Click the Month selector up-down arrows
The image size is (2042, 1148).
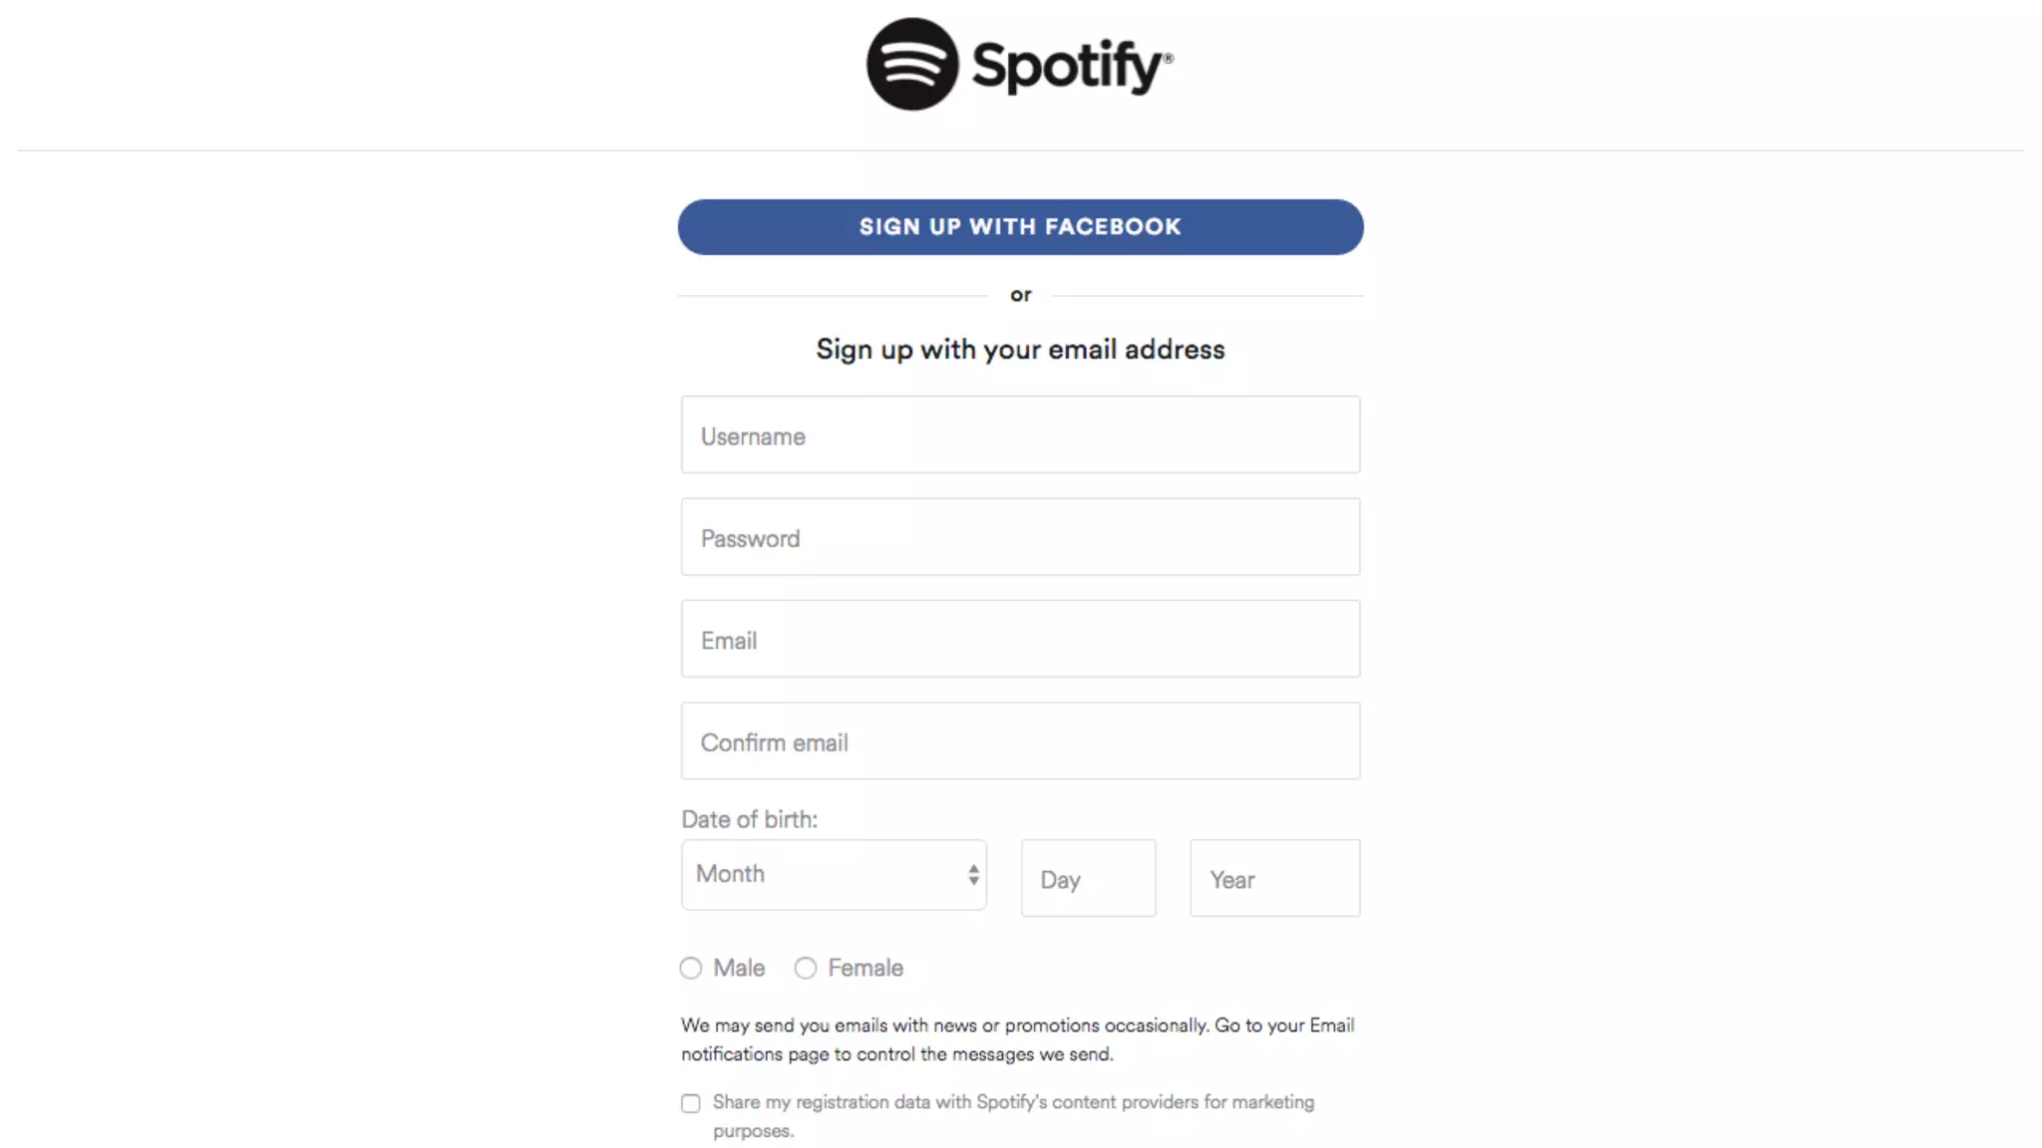(973, 875)
